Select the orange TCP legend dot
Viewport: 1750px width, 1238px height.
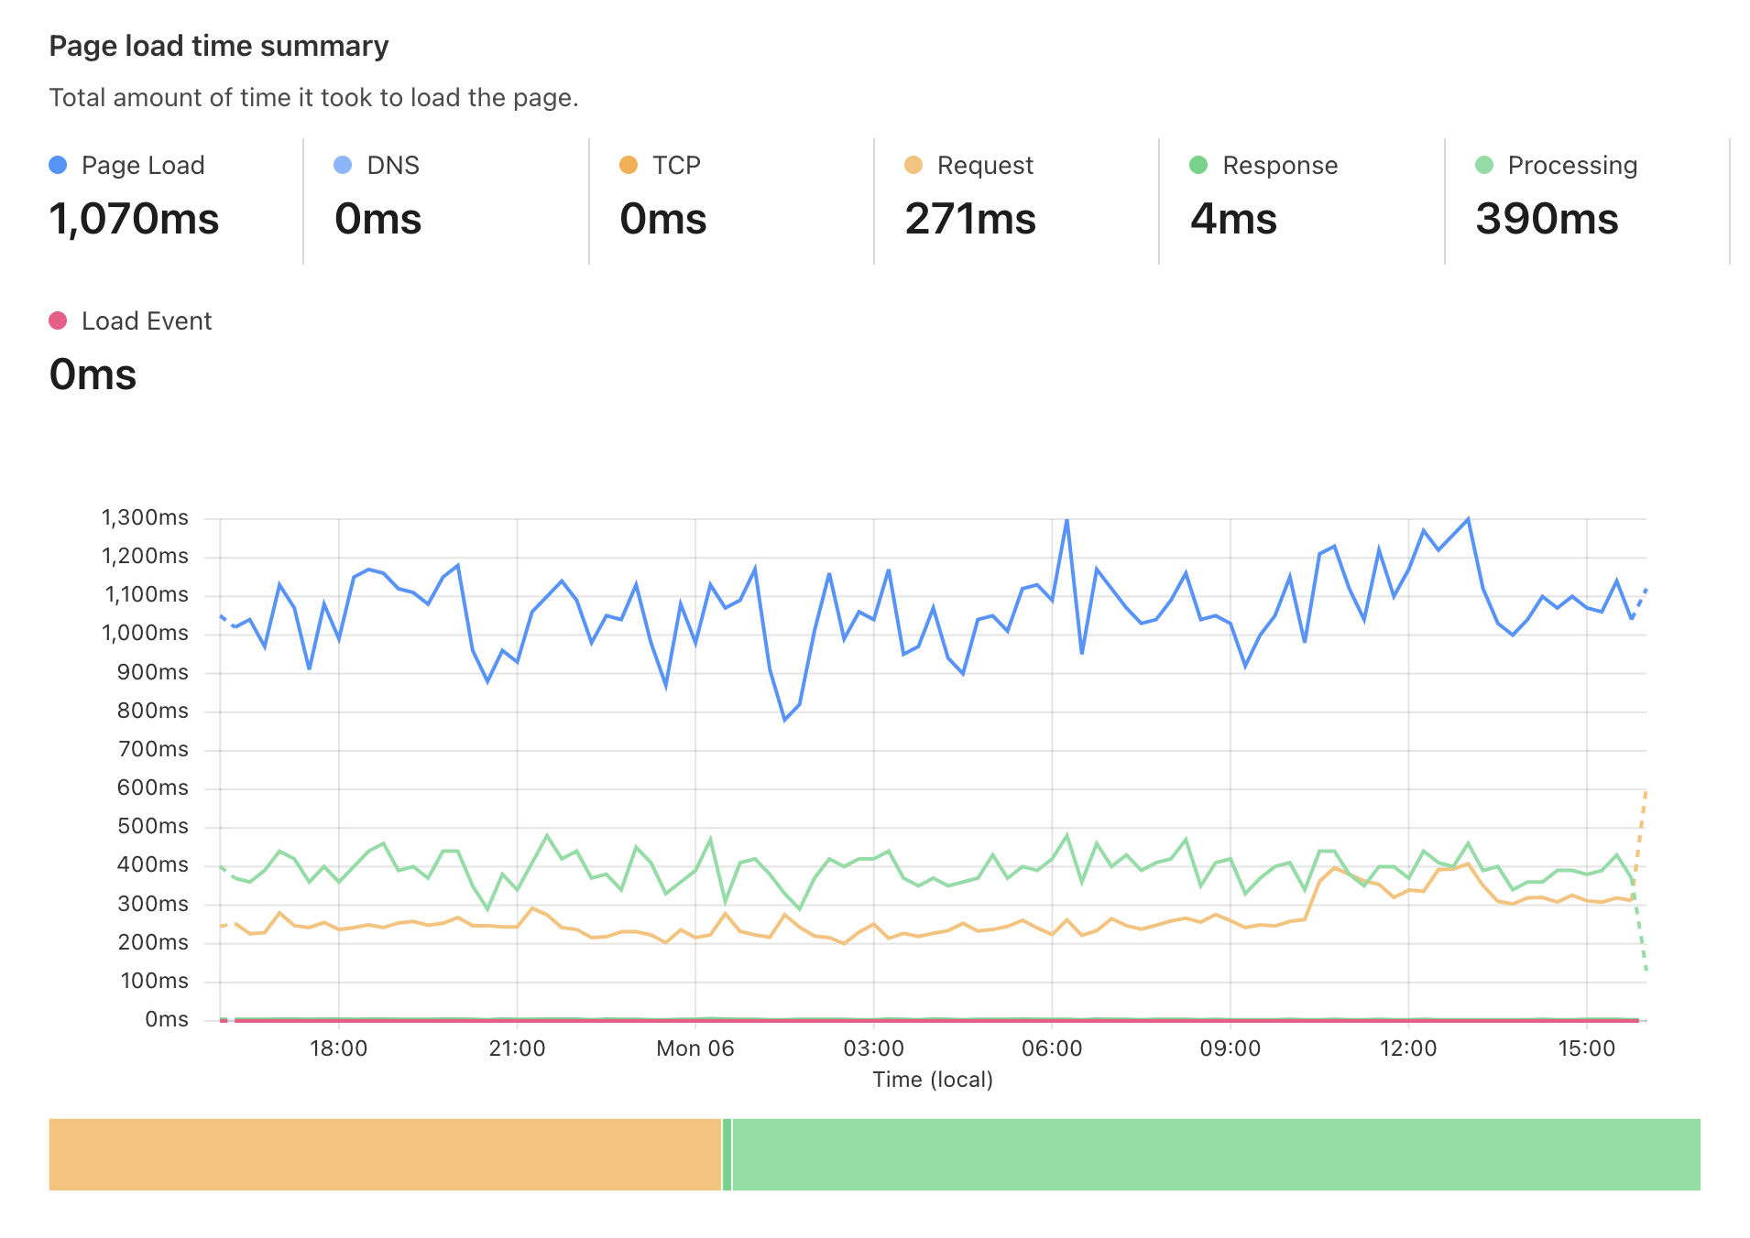tap(628, 165)
